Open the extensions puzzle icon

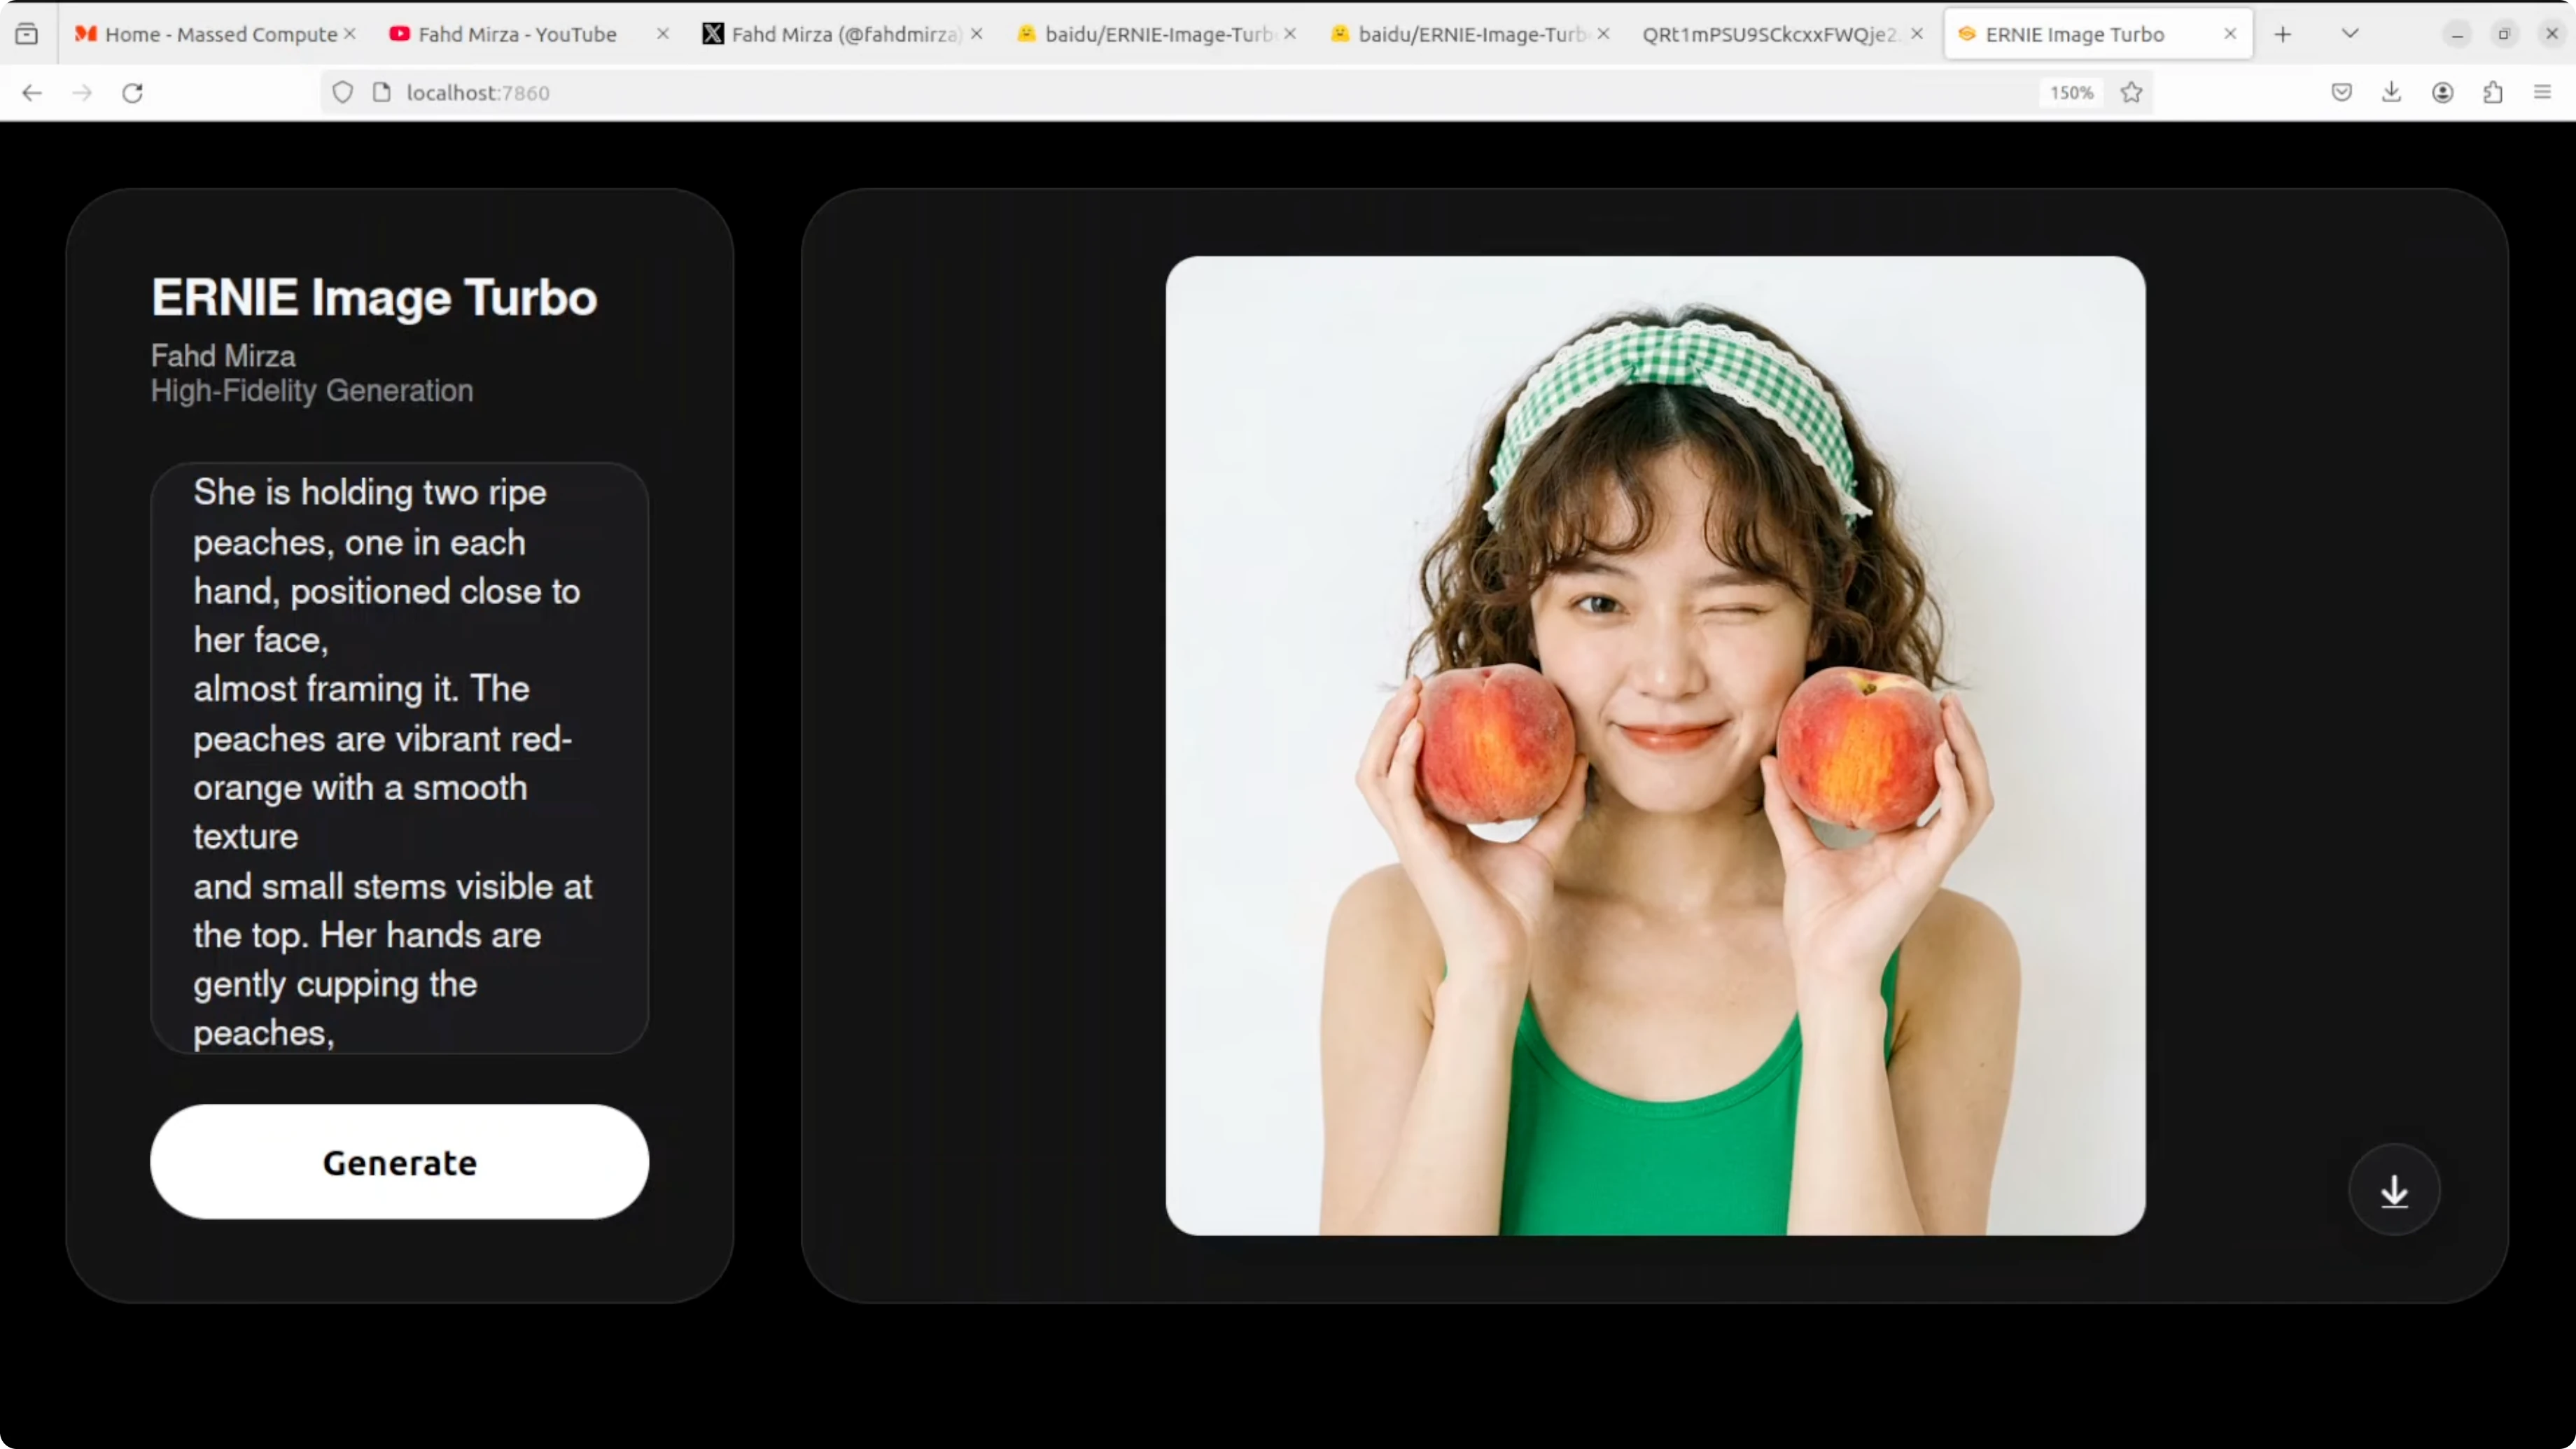tap(2492, 93)
